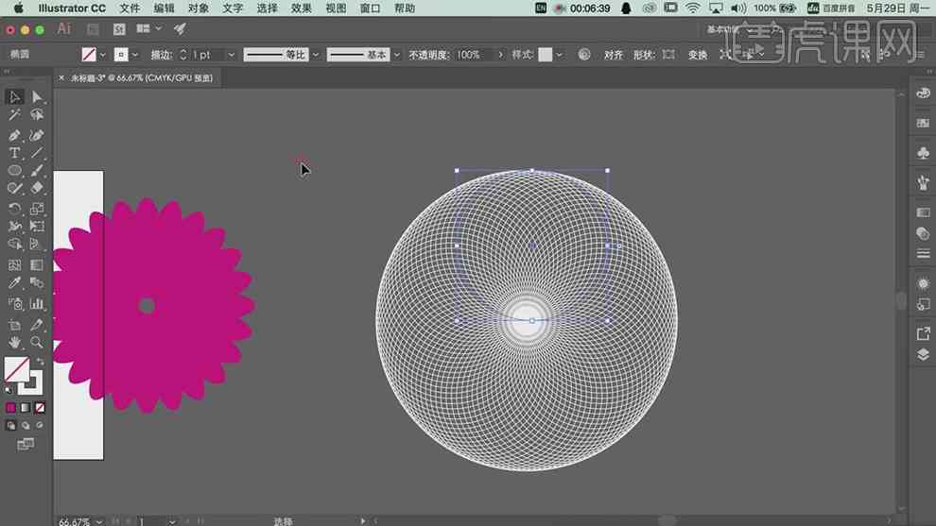
Task: Select the Gradient tool
Action: coord(37,264)
